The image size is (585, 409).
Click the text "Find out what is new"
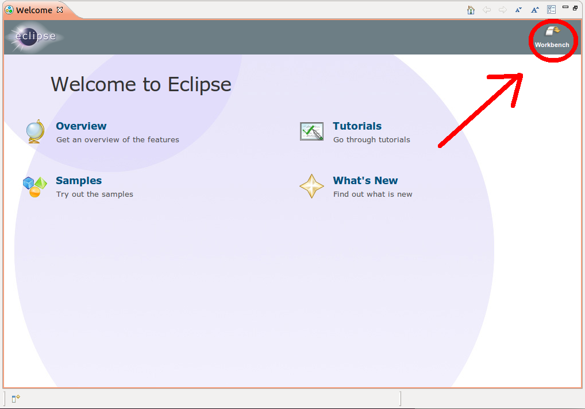(x=373, y=194)
